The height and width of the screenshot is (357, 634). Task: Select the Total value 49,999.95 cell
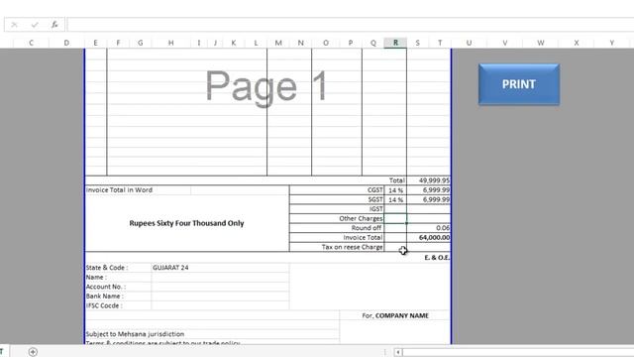click(429, 180)
